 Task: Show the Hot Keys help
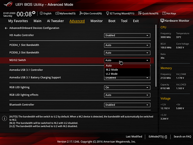pyautogui.click(x=169, y=14)
